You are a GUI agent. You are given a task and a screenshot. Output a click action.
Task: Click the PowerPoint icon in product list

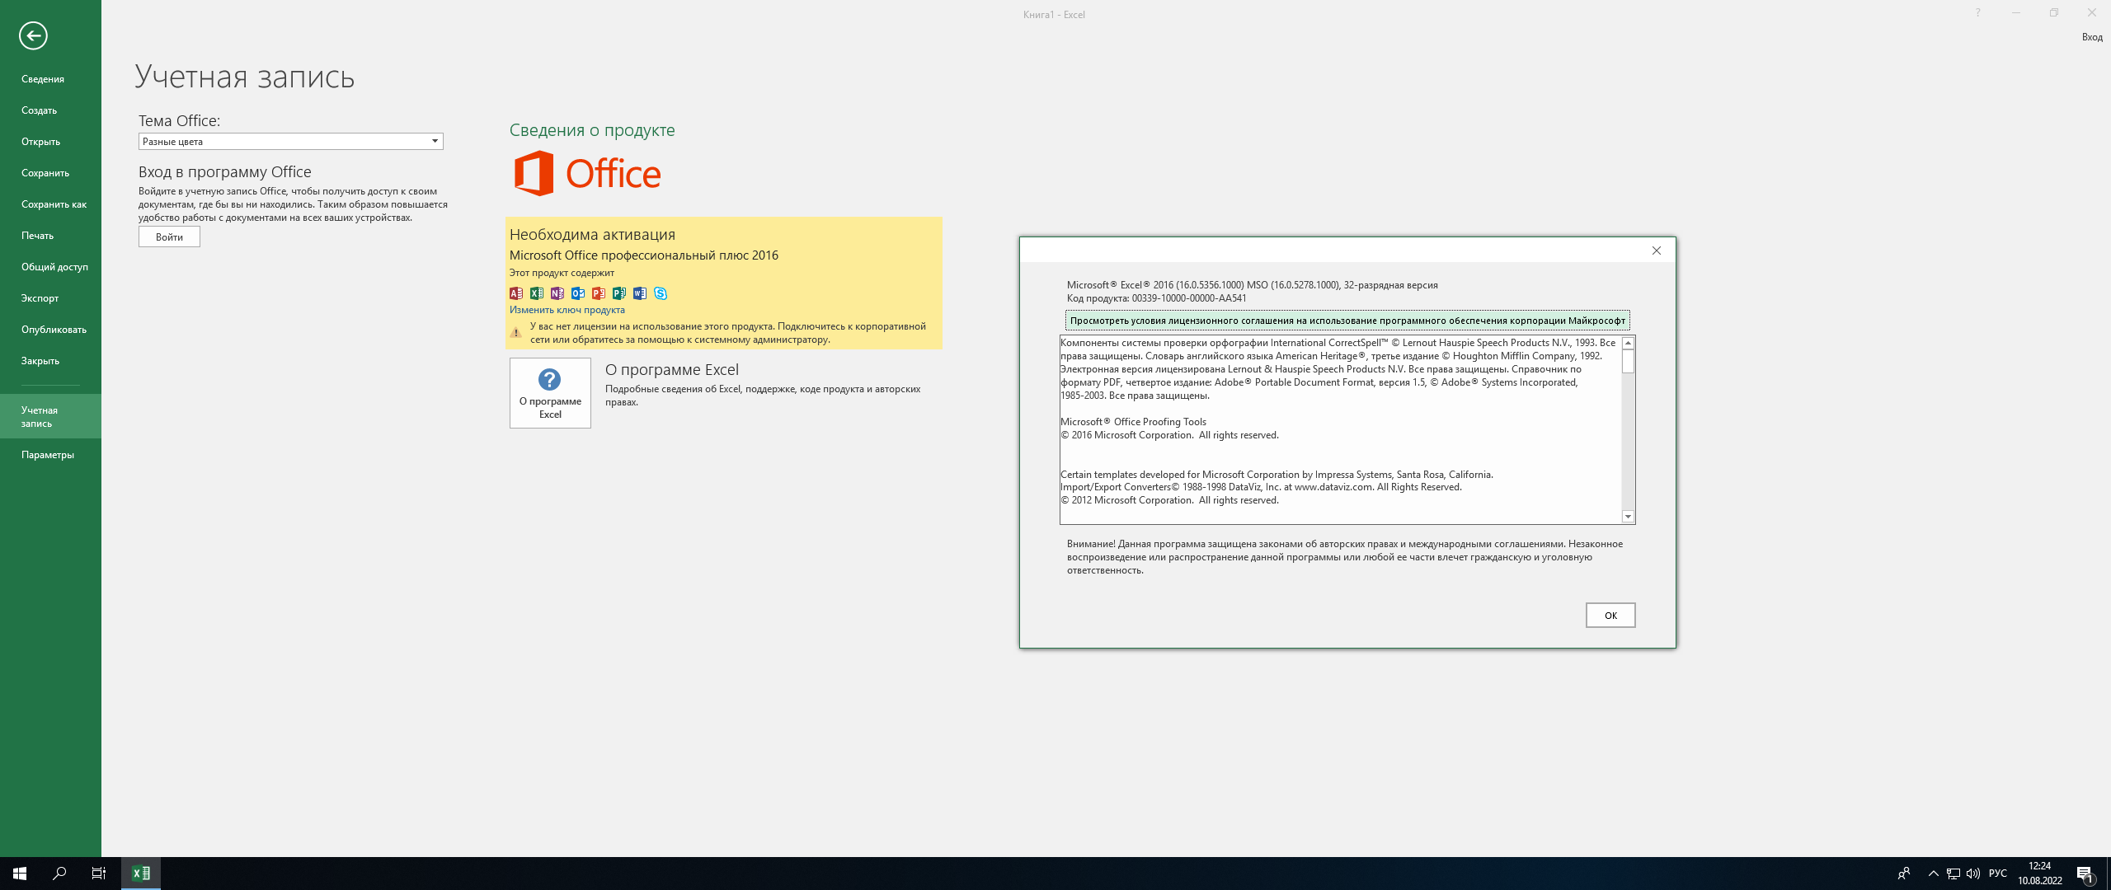pos(599,293)
